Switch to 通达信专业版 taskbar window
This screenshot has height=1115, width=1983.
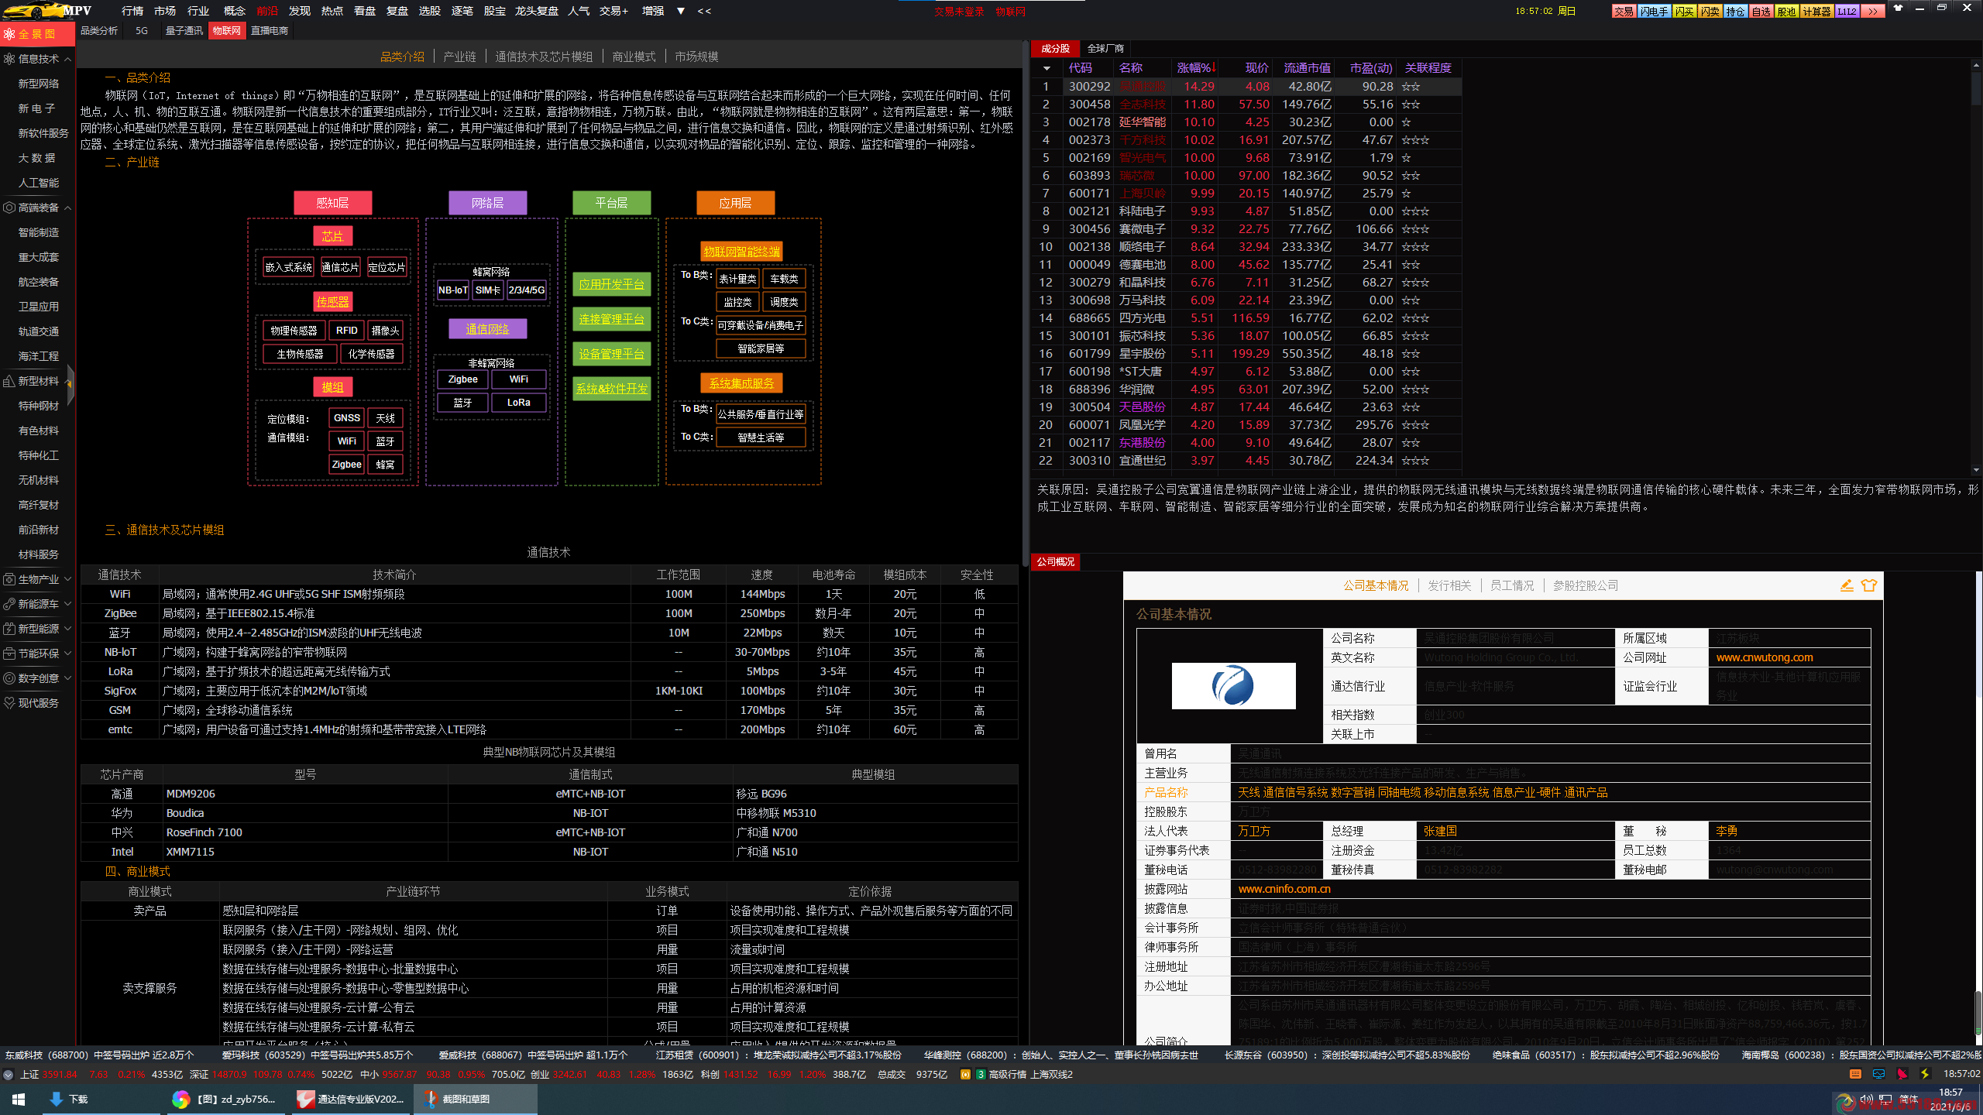tap(352, 1099)
